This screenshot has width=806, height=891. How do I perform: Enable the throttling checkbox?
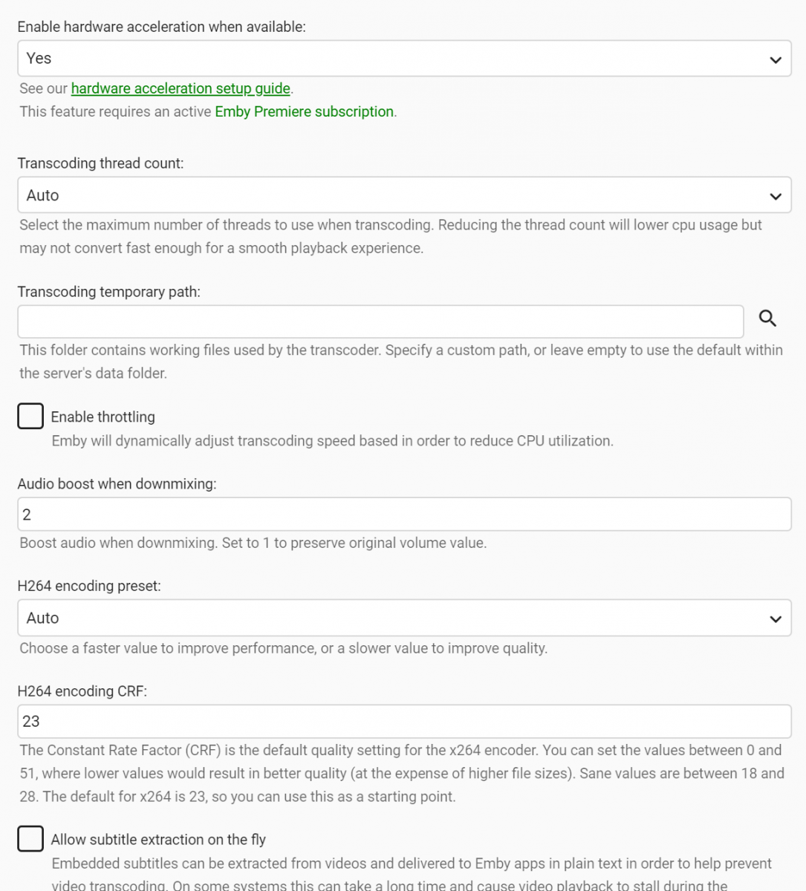coord(30,417)
